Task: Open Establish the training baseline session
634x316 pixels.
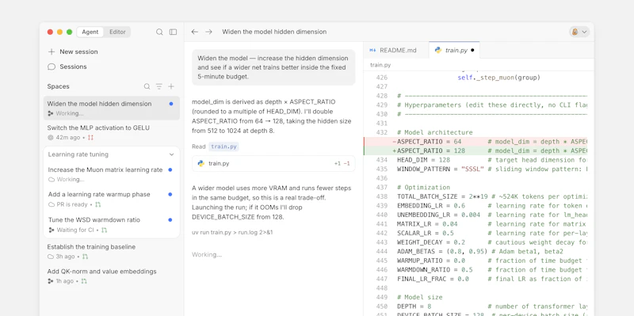Action: coord(112,251)
